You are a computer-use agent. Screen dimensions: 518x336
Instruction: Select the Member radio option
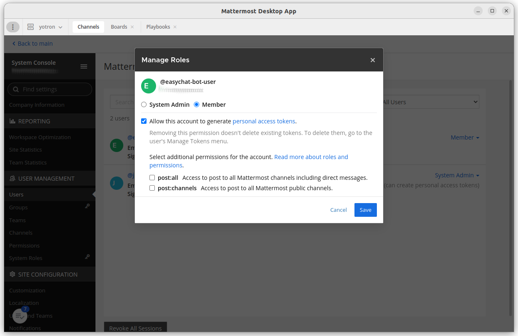(x=197, y=105)
